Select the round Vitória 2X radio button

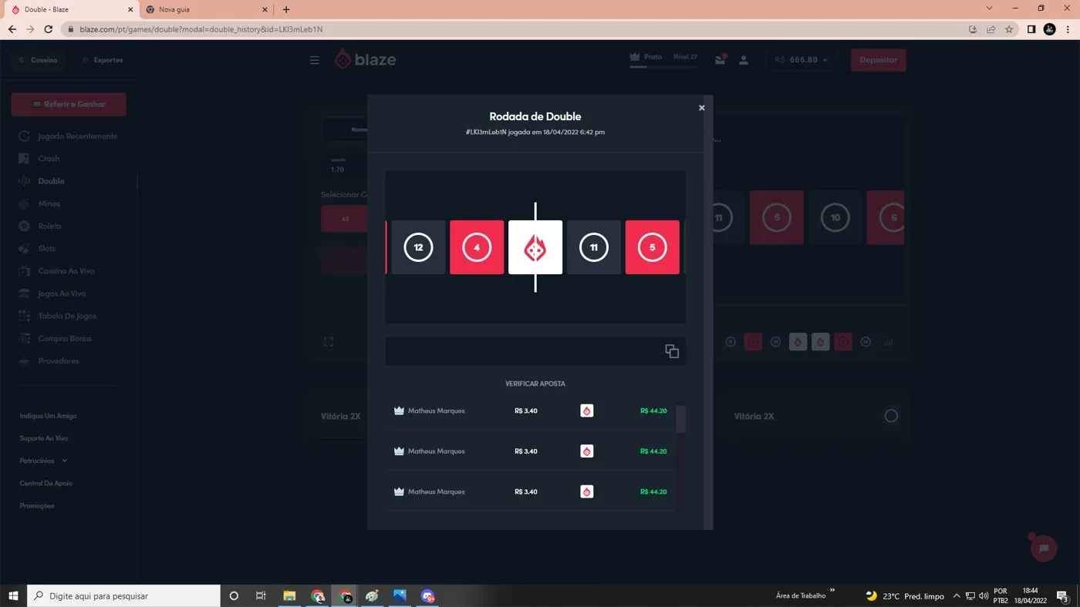pyautogui.click(x=891, y=416)
